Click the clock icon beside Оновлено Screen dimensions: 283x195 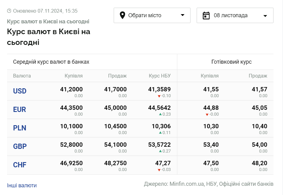[x=9, y=11]
